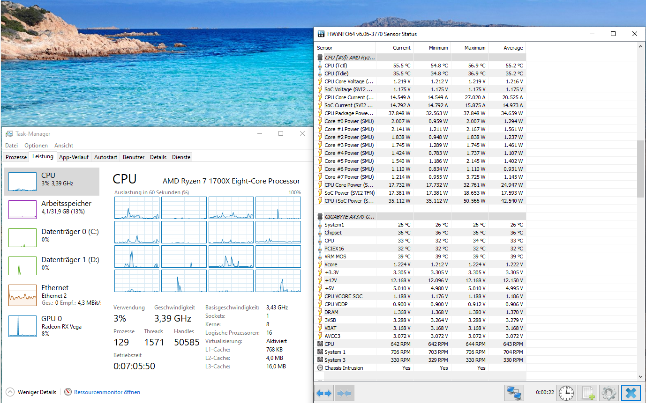Click the Maximum column header
This screenshot has height=403, width=646.
469,48
